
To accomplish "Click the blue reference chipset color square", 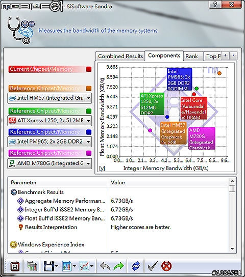I will [89, 132].
